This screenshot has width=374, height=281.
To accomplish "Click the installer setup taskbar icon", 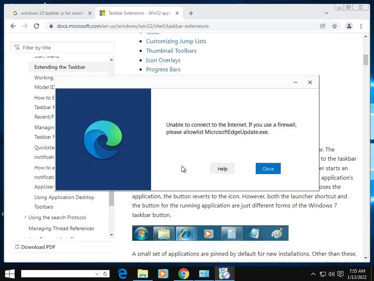I will click(x=224, y=274).
